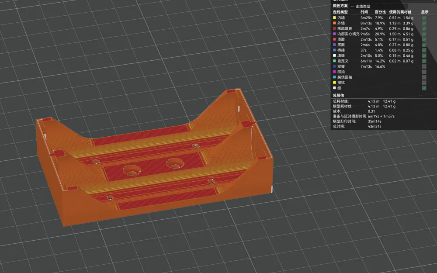The image size is (437, 273).
Task: Hide 外墙 lines using its checkbox
Action: point(424,23)
